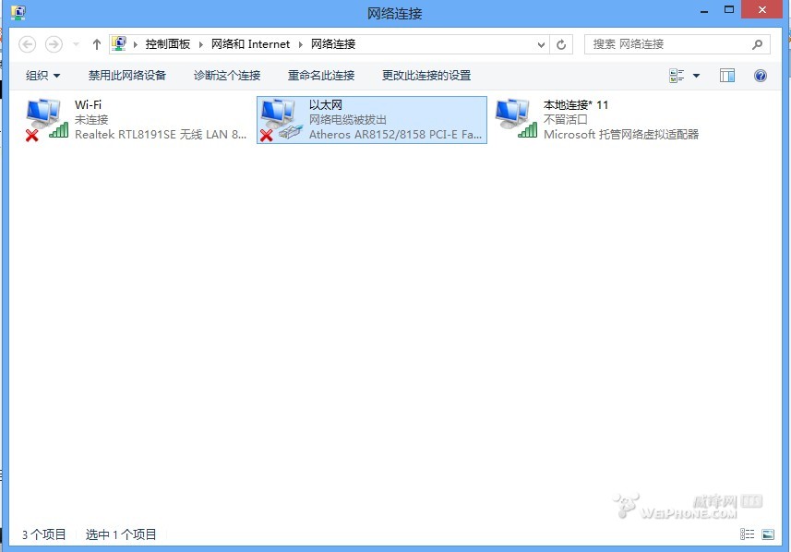Select 控制面板 in breadcrumb path
Screen dimensions: 791x552
(167, 44)
